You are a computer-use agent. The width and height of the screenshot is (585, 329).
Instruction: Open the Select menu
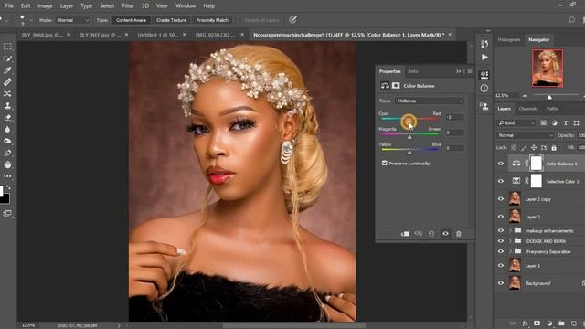pos(107,6)
